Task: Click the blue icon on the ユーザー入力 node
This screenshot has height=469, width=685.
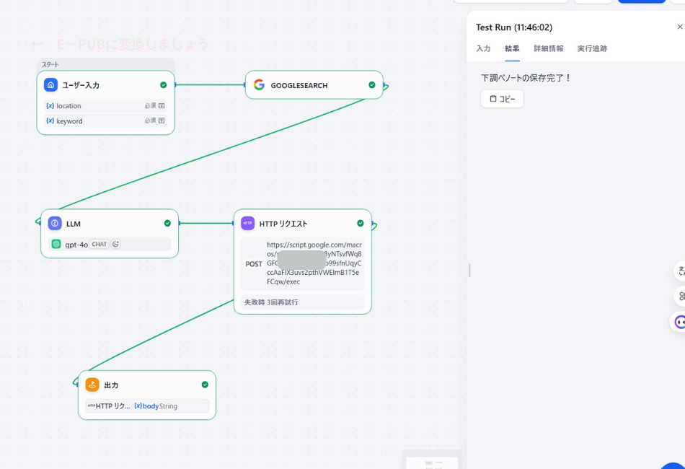Action: pos(50,84)
